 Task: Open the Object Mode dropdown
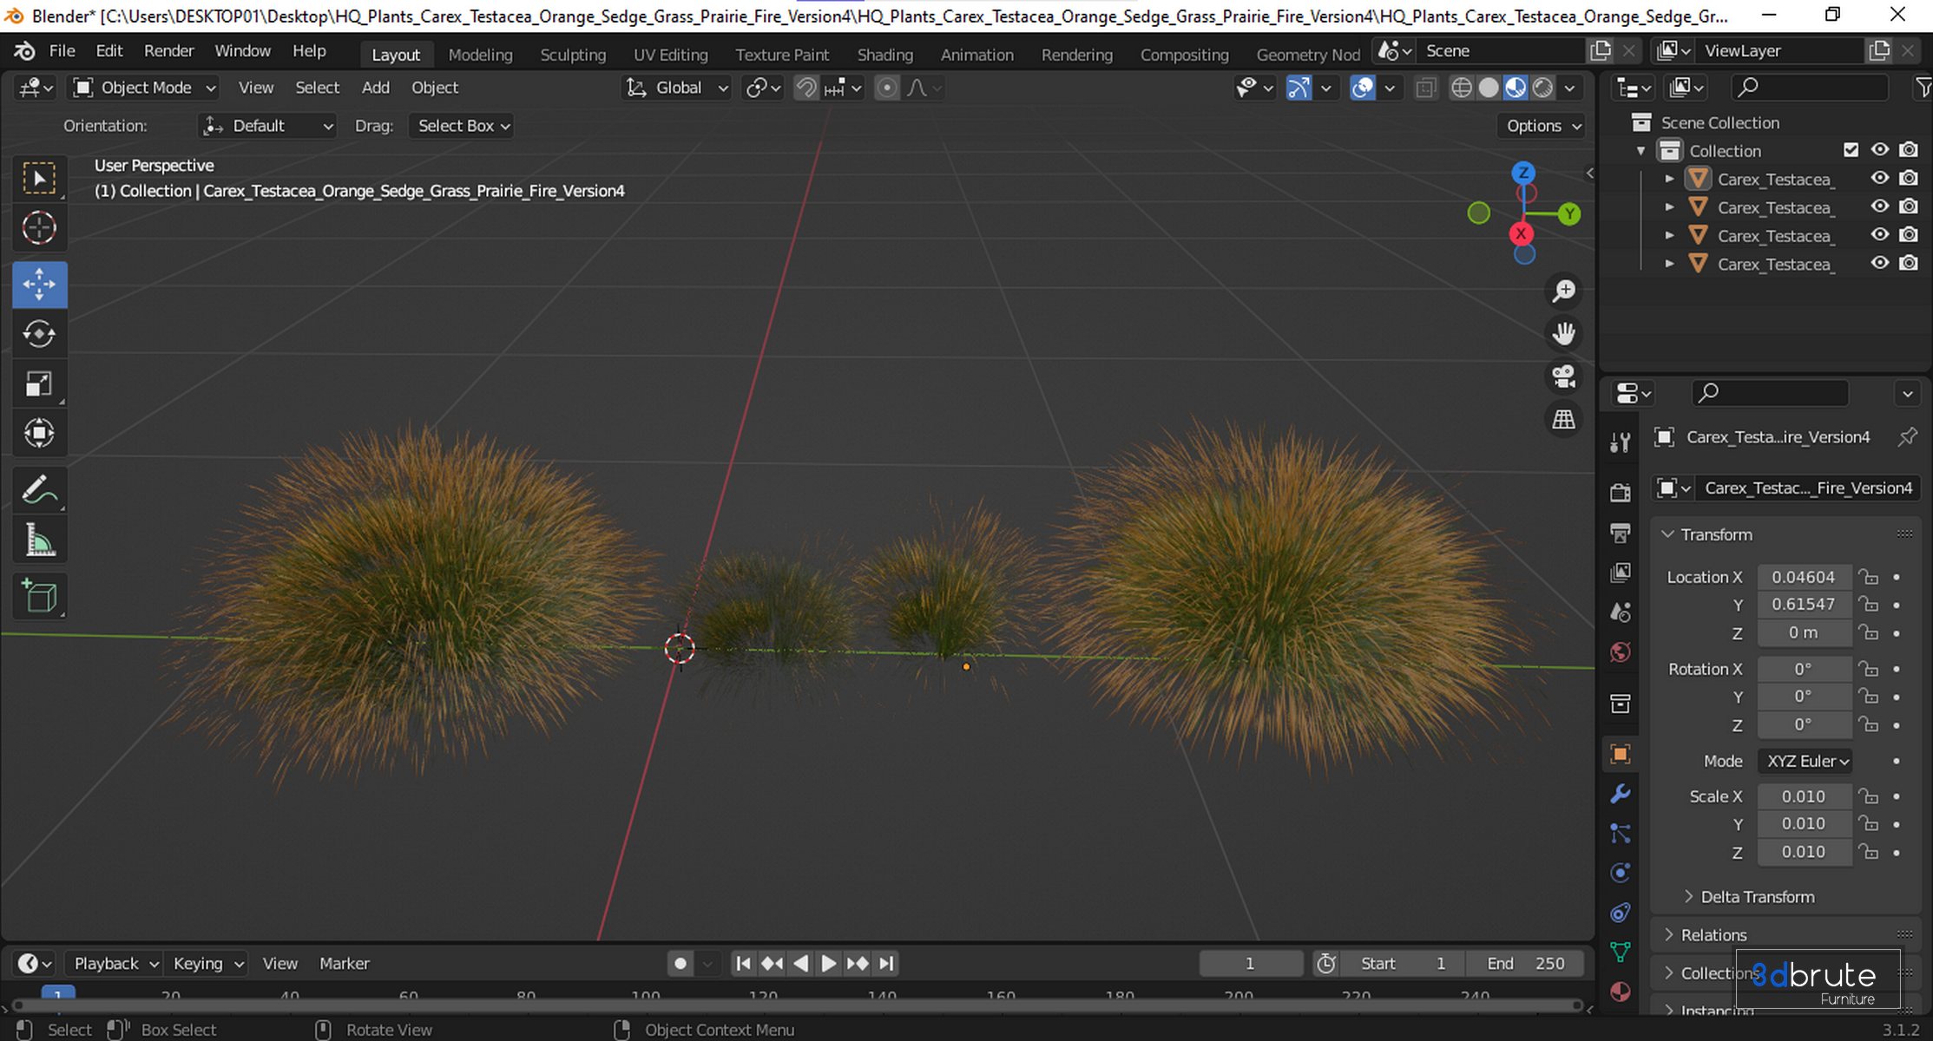(x=145, y=88)
